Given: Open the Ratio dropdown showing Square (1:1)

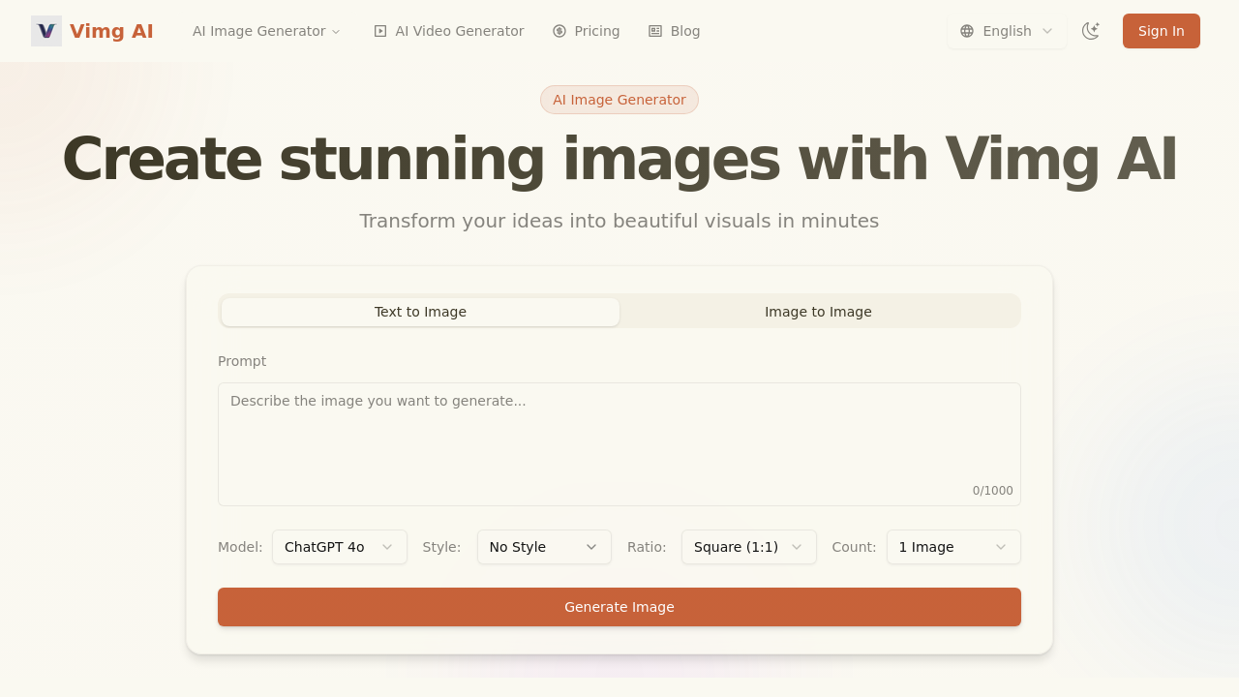Looking at the screenshot, I should click(748, 547).
